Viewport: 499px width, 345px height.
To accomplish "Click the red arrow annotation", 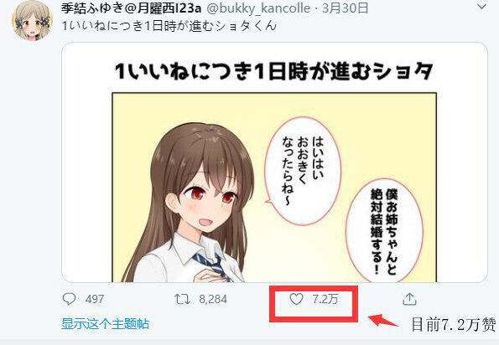I will pyautogui.click(x=382, y=320).
